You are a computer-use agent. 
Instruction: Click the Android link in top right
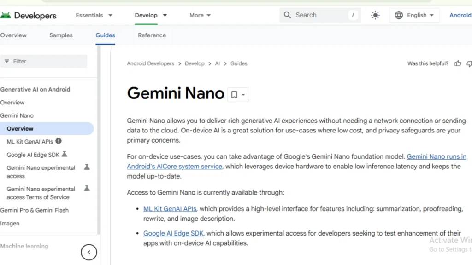point(460,15)
